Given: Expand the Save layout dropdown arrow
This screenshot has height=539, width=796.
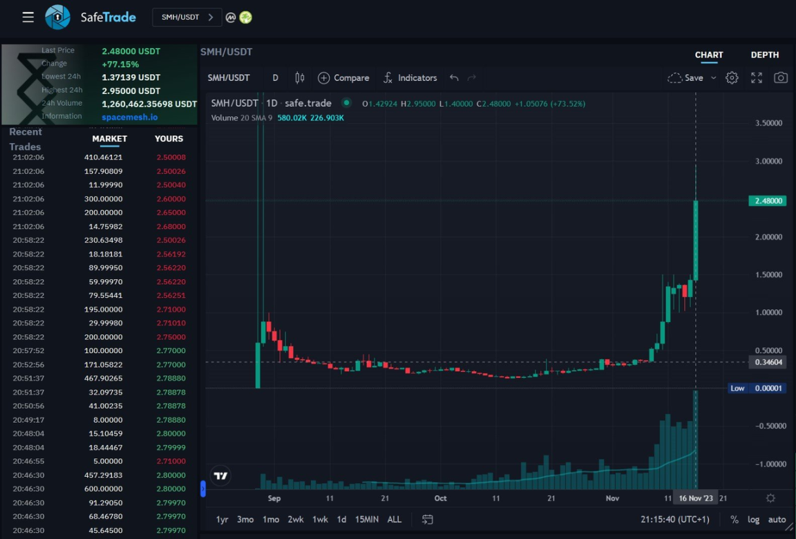Looking at the screenshot, I should pyautogui.click(x=714, y=78).
